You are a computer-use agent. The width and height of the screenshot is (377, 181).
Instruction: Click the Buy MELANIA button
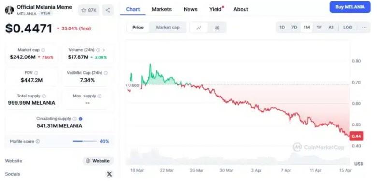point(350,7)
